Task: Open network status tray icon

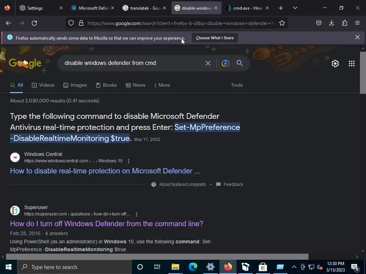Action: tap(311, 267)
